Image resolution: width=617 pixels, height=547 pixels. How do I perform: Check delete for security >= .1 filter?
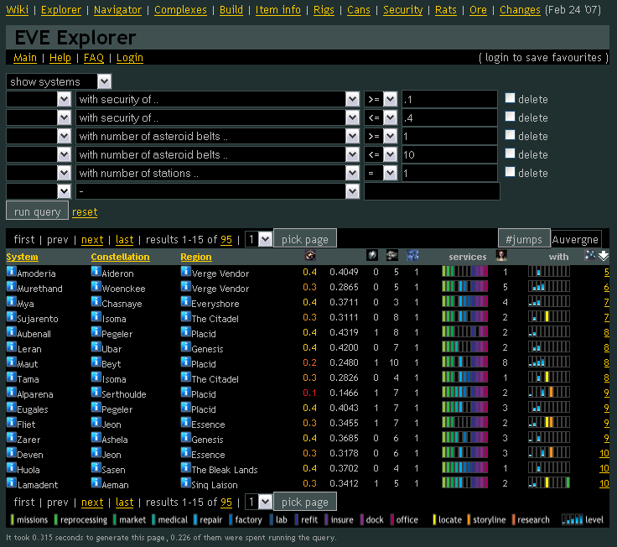pos(510,98)
